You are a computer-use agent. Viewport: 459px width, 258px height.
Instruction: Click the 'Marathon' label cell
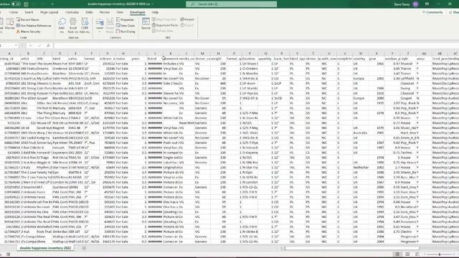click(60, 98)
